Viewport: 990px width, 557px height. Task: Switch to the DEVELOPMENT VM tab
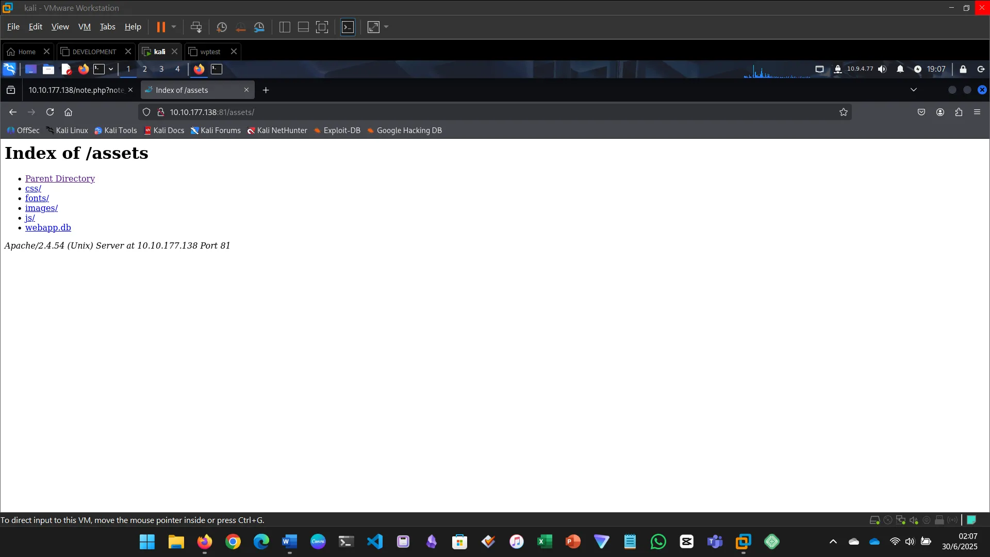pos(94,52)
